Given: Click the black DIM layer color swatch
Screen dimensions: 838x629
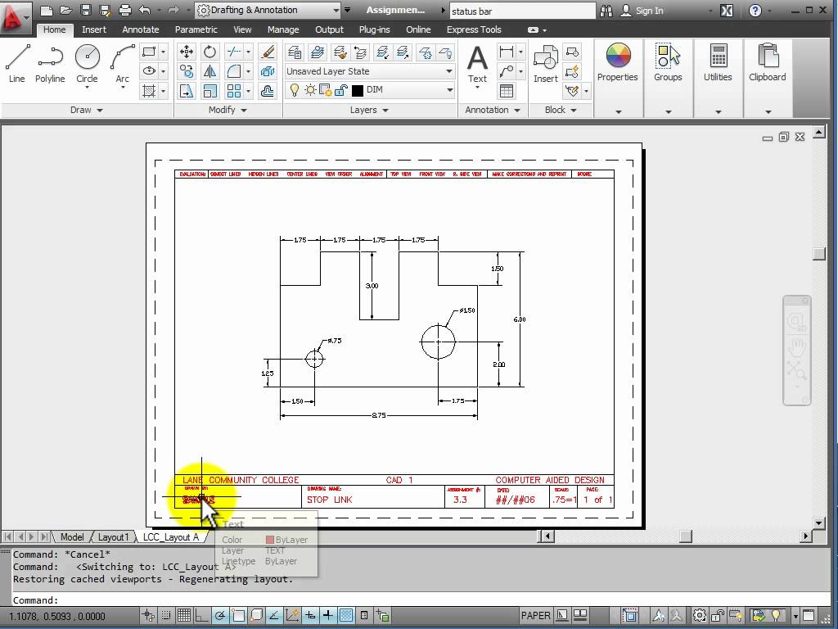Looking at the screenshot, I should click(358, 90).
